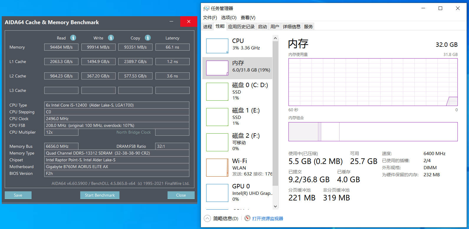469x229 pixels.
Task: Click Memory Copy value 93351 MB/s
Action: point(135,47)
